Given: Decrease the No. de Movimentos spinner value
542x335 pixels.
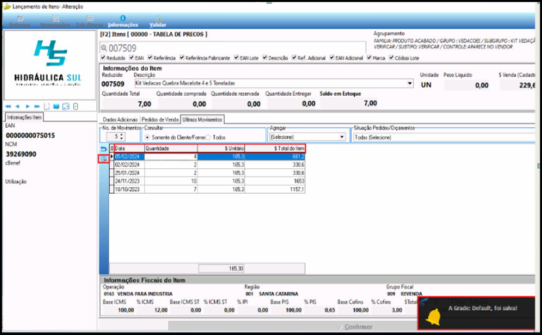Looking at the screenshot, I should tap(122, 139).
